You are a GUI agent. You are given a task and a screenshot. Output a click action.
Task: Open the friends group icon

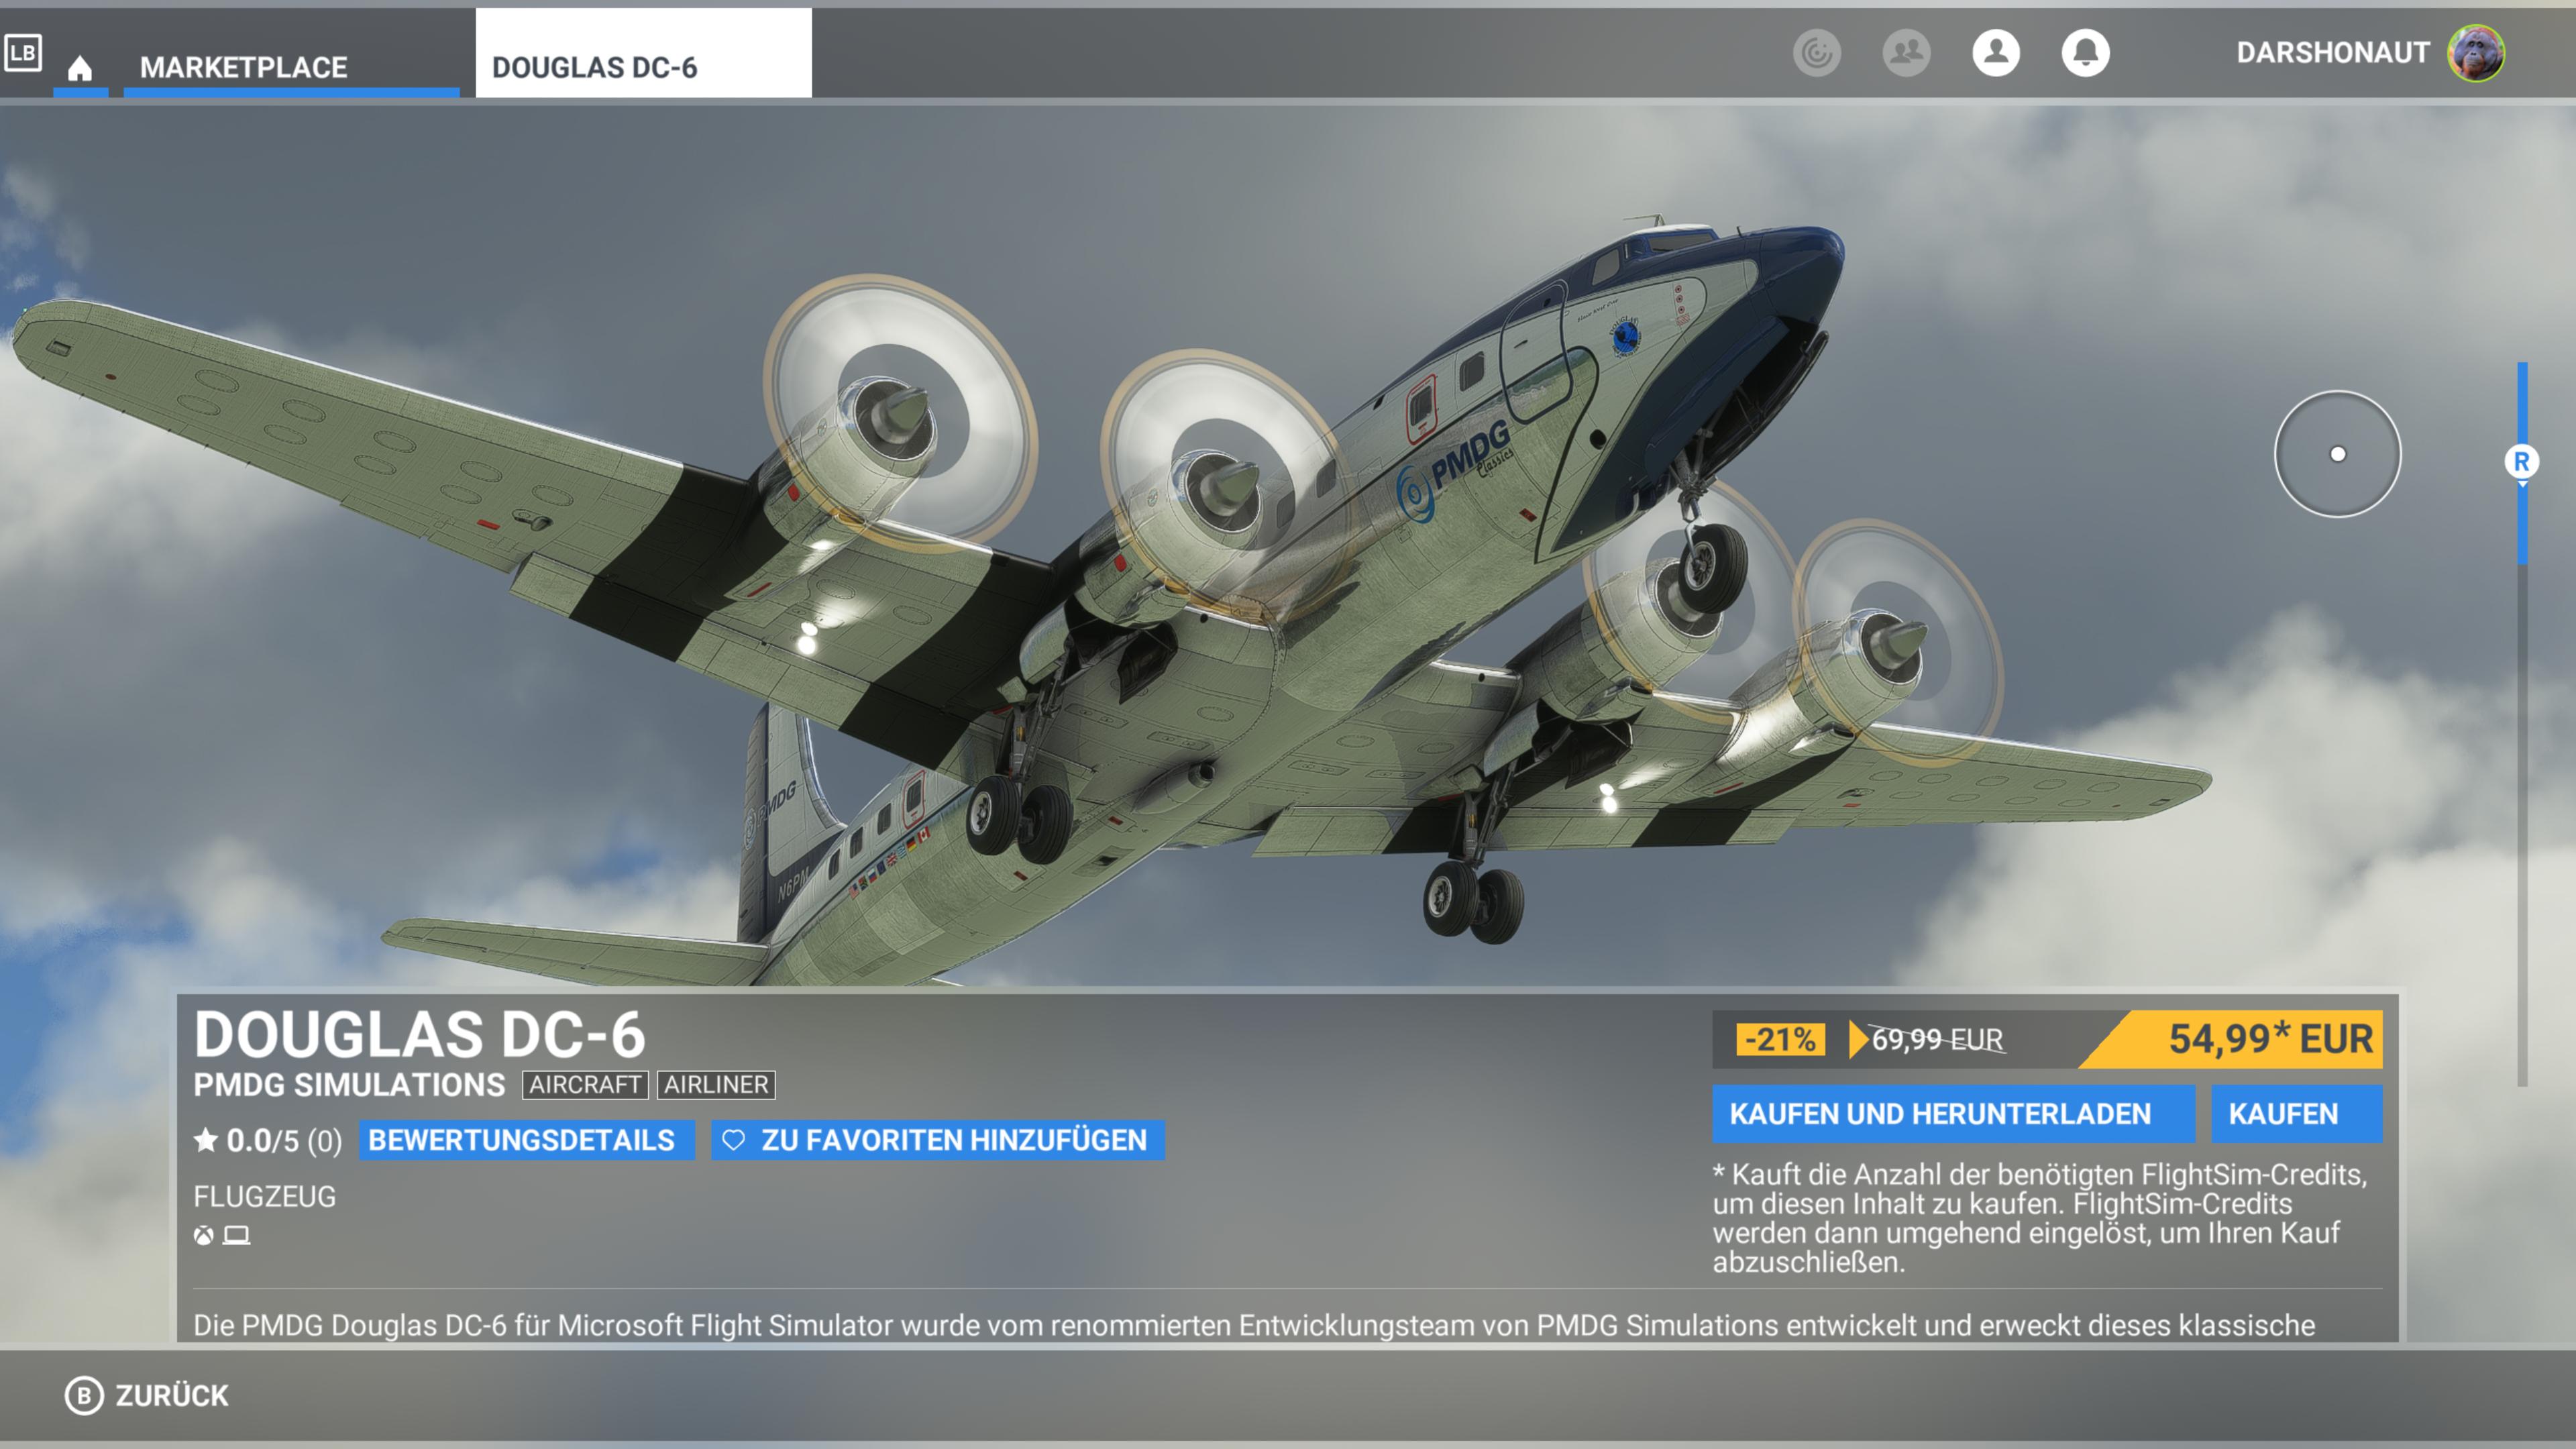pos(1906,52)
